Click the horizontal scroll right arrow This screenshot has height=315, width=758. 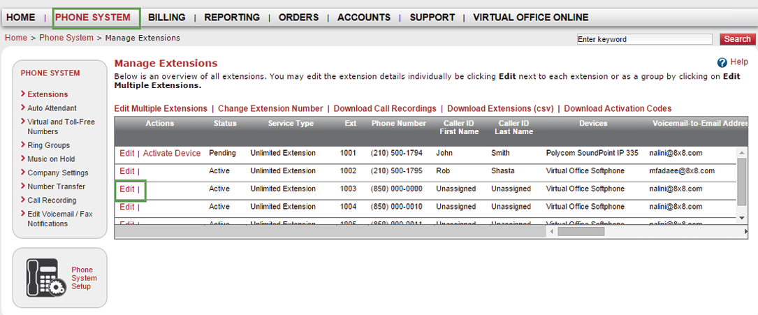(745, 232)
